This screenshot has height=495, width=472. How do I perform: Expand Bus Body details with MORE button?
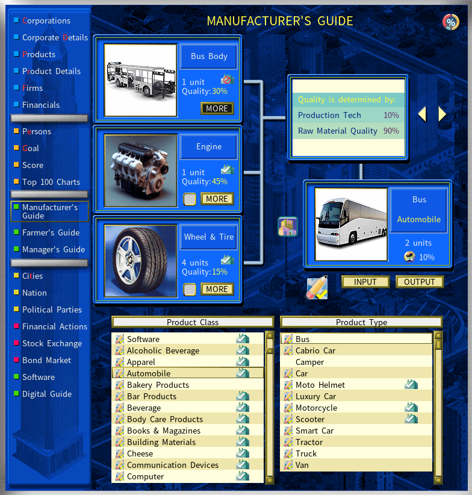click(x=217, y=108)
